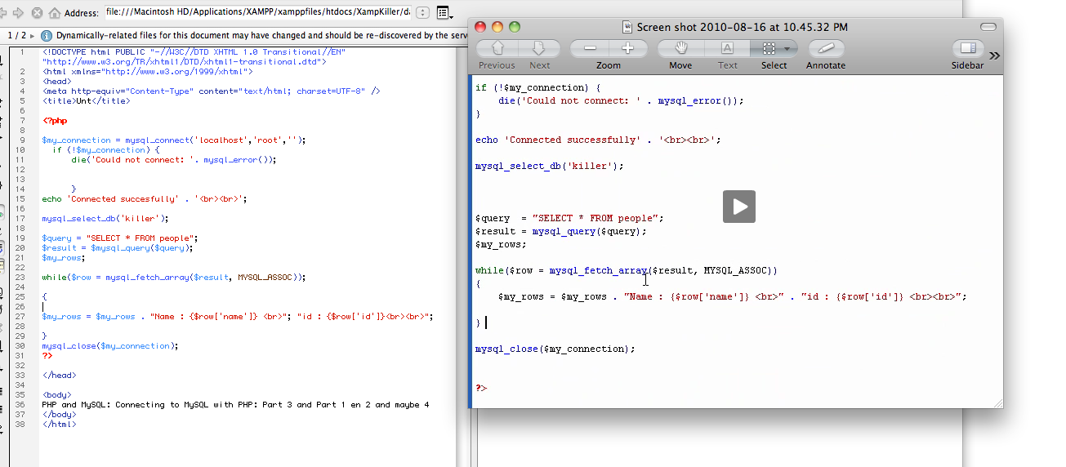Click mysql_close($my_connection) in the editor
This screenshot has height=467, width=1066.
click(110, 346)
